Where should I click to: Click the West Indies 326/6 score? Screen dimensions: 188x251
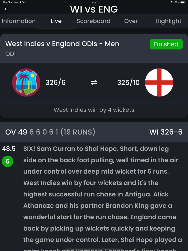55,83
